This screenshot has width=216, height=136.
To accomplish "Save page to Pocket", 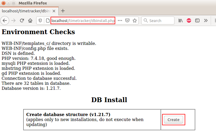I will point(127,20).
